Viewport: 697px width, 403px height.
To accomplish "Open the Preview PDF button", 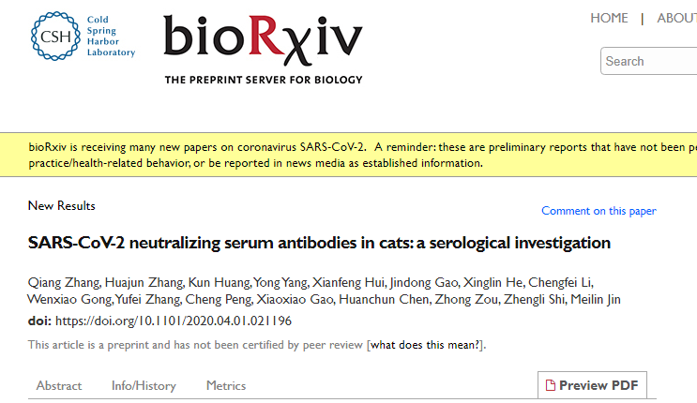I will [x=592, y=385].
